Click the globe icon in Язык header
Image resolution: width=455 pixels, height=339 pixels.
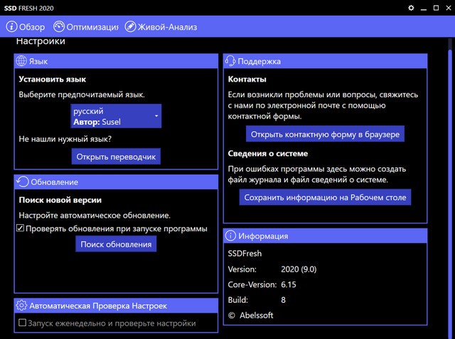pyautogui.click(x=21, y=62)
